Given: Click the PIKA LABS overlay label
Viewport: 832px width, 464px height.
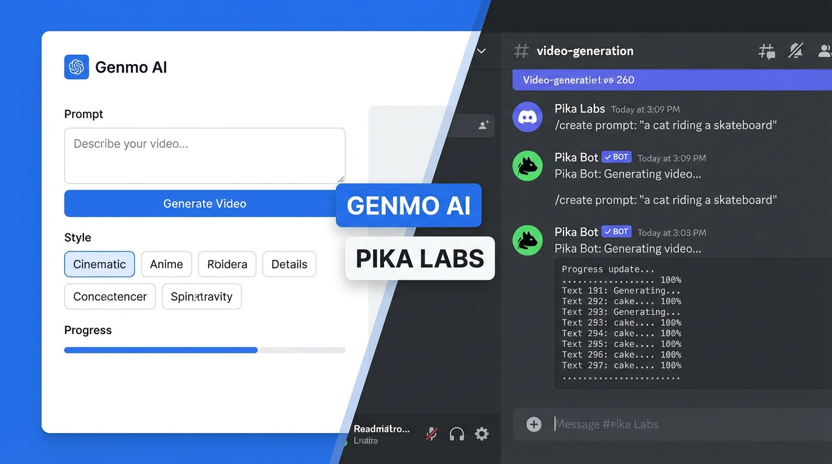Looking at the screenshot, I should [420, 259].
